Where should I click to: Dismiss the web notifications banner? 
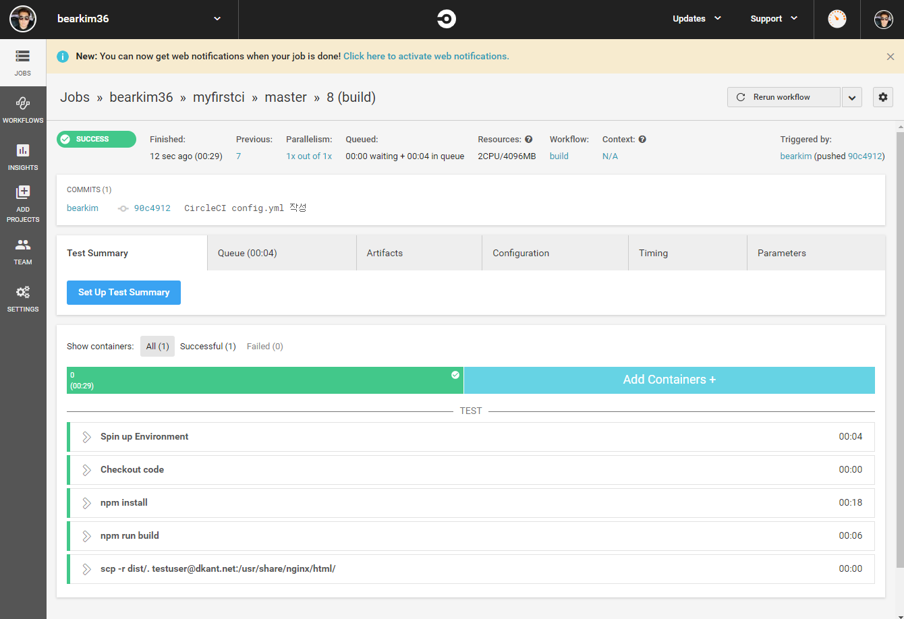click(891, 57)
